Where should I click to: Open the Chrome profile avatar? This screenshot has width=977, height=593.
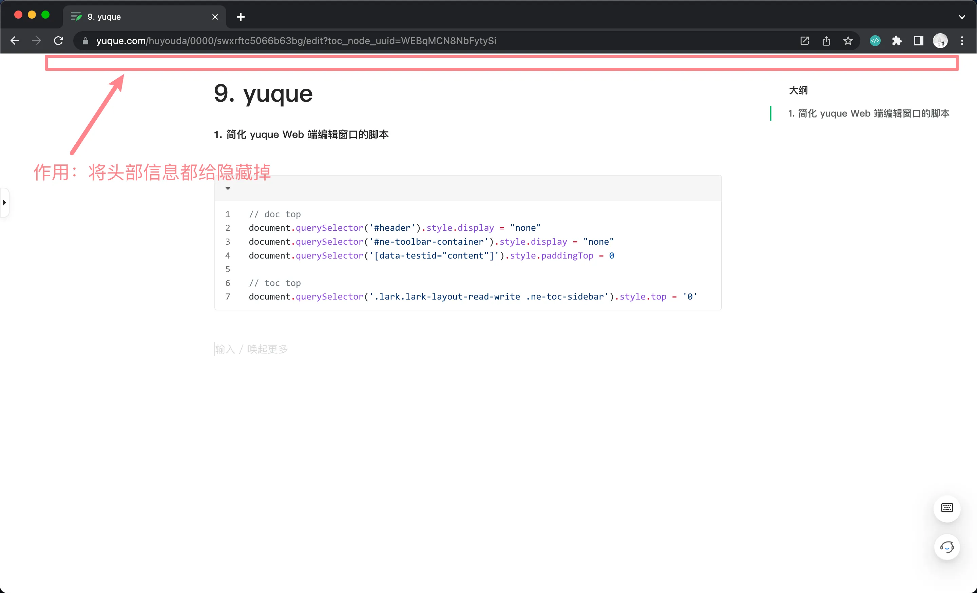pyautogui.click(x=940, y=41)
